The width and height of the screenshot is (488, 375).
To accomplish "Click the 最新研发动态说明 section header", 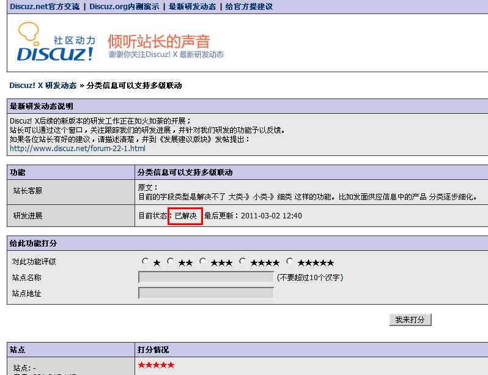I will [42, 106].
